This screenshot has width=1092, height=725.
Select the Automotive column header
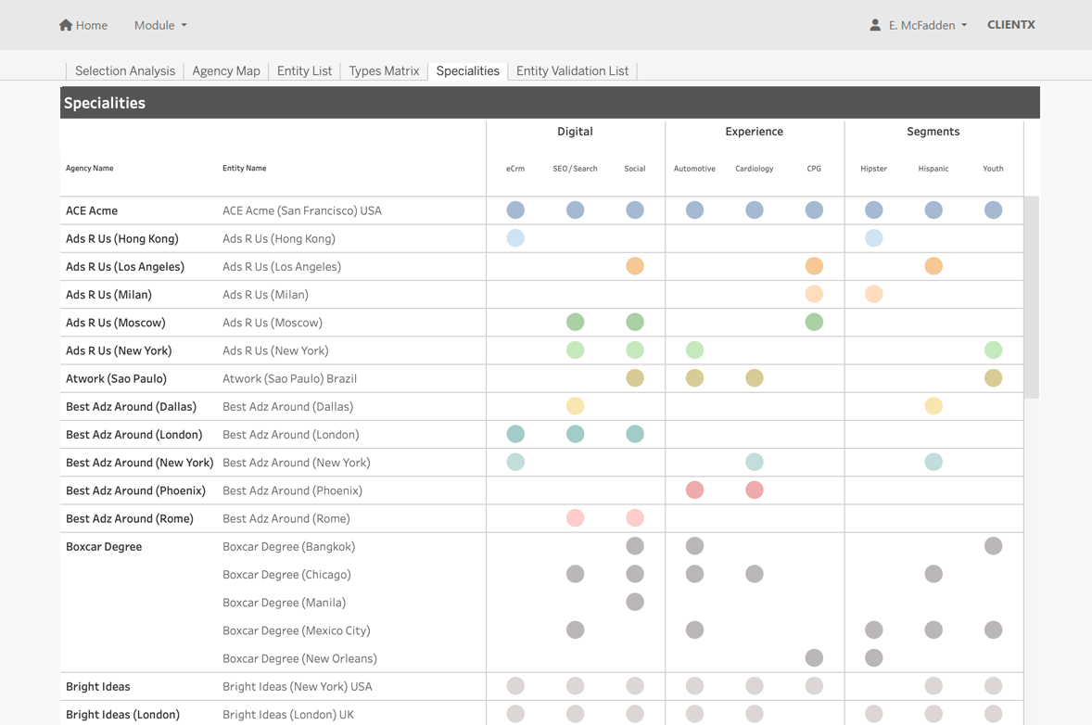pyautogui.click(x=695, y=169)
